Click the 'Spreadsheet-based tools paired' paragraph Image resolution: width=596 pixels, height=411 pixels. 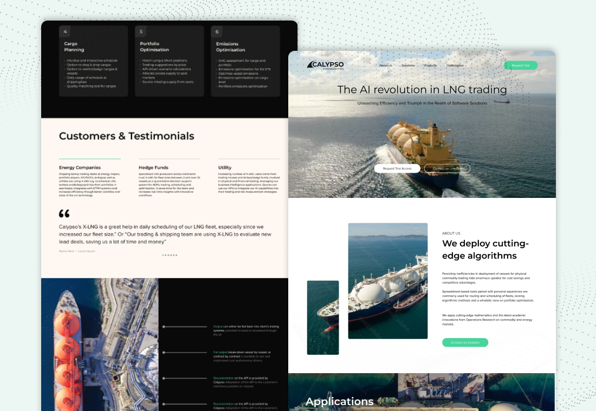tap(488, 296)
